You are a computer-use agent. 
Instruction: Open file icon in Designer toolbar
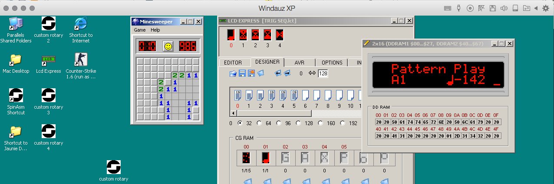tap(233, 73)
